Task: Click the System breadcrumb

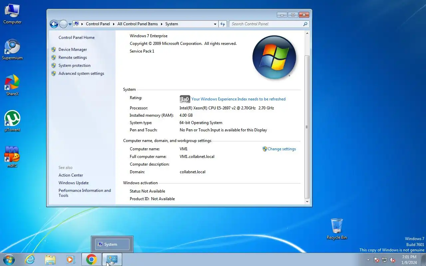Action: coord(172,24)
